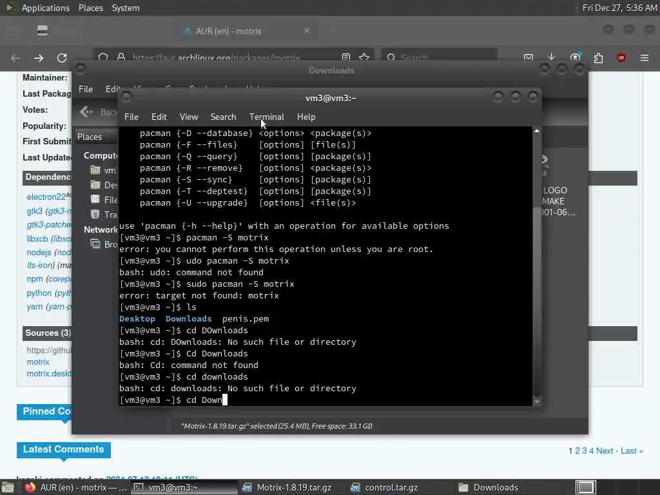
Task: Open the System menu in top panel
Action: coord(126,8)
